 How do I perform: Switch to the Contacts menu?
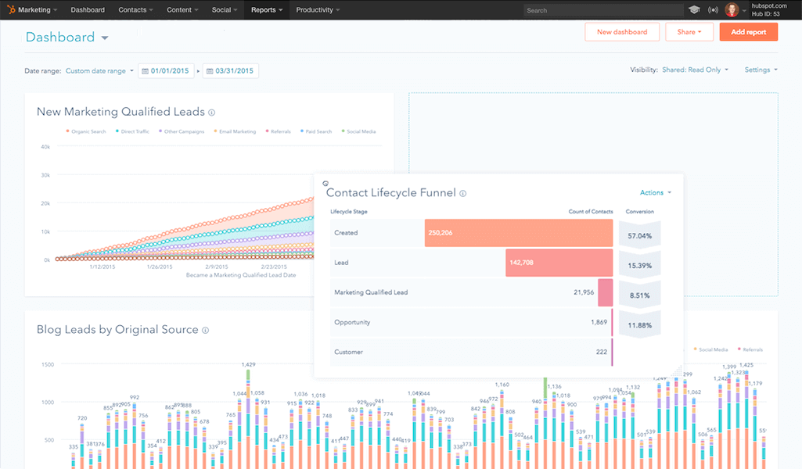pos(134,9)
